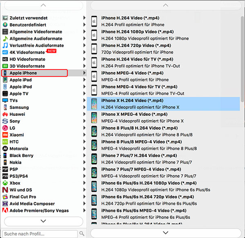This screenshot has width=245, height=238.
Task: Click the Avid Media Composer icon
Action: tap(5, 204)
